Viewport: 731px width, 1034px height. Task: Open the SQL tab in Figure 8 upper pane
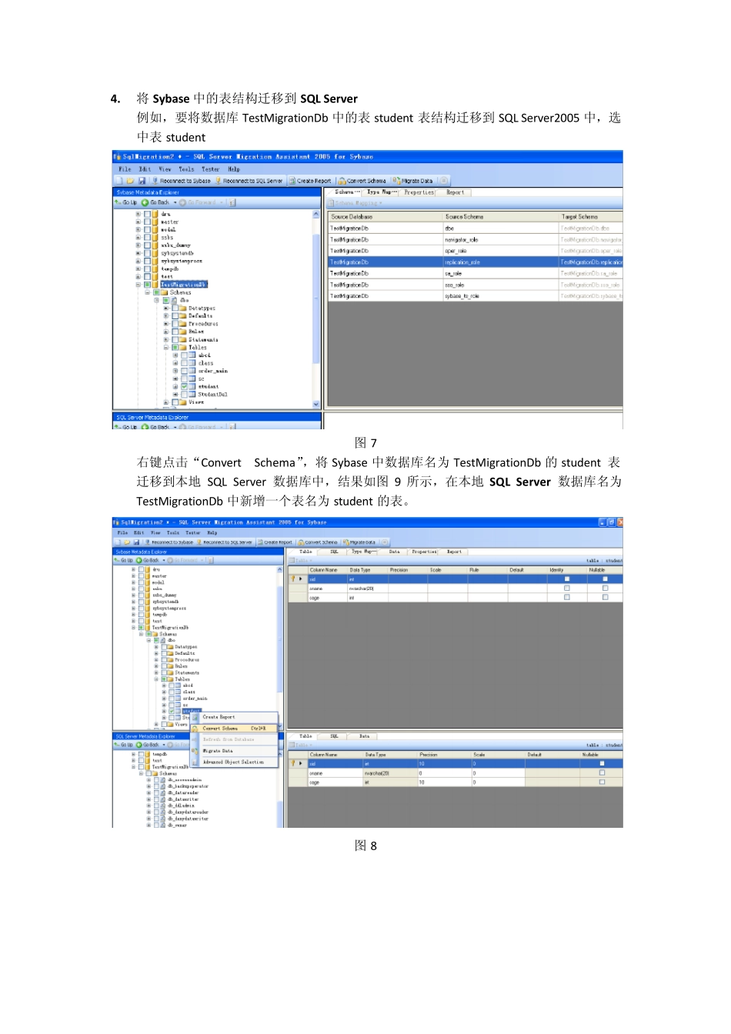335,552
